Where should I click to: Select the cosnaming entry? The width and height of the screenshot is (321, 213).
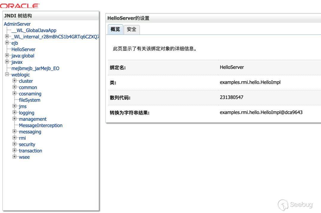(x=30, y=94)
